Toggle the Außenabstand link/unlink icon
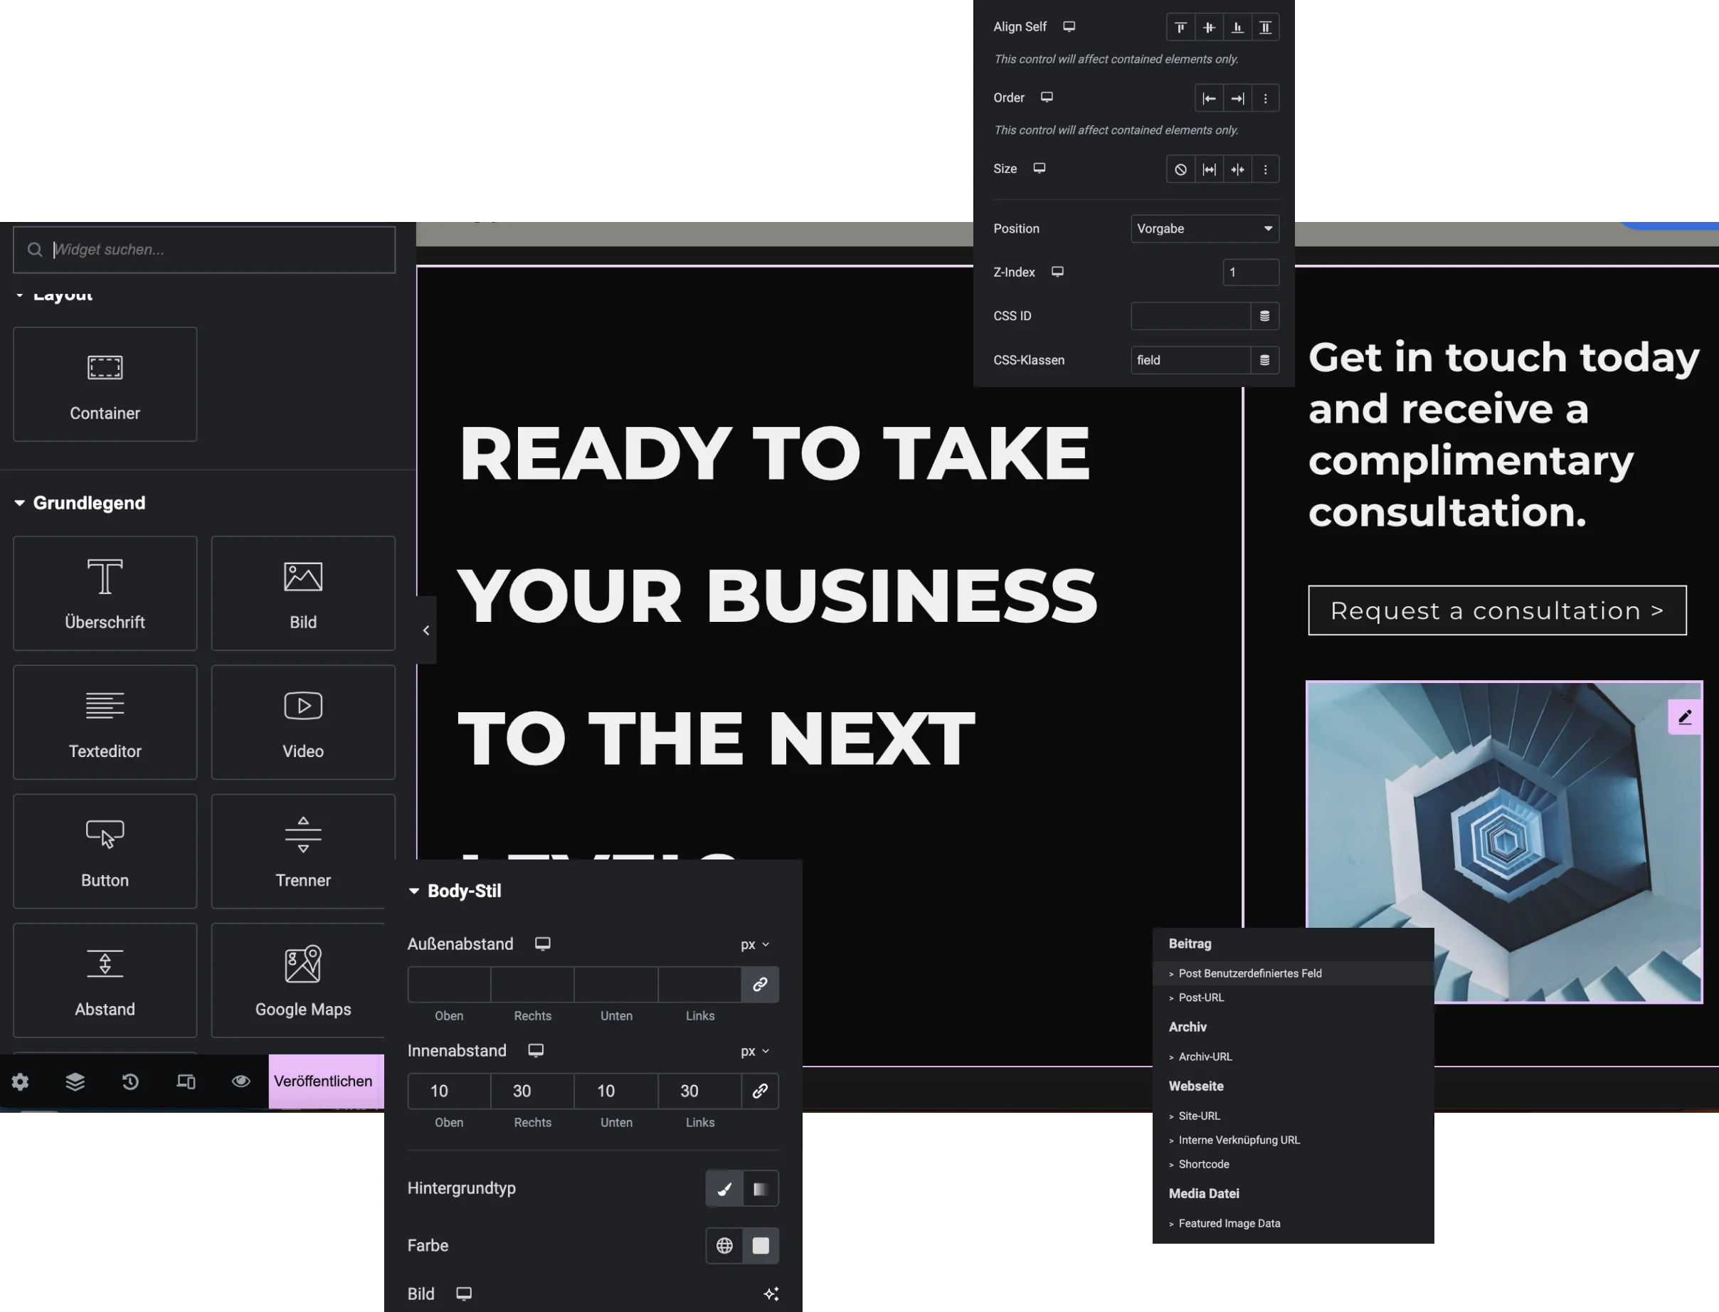 760,984
